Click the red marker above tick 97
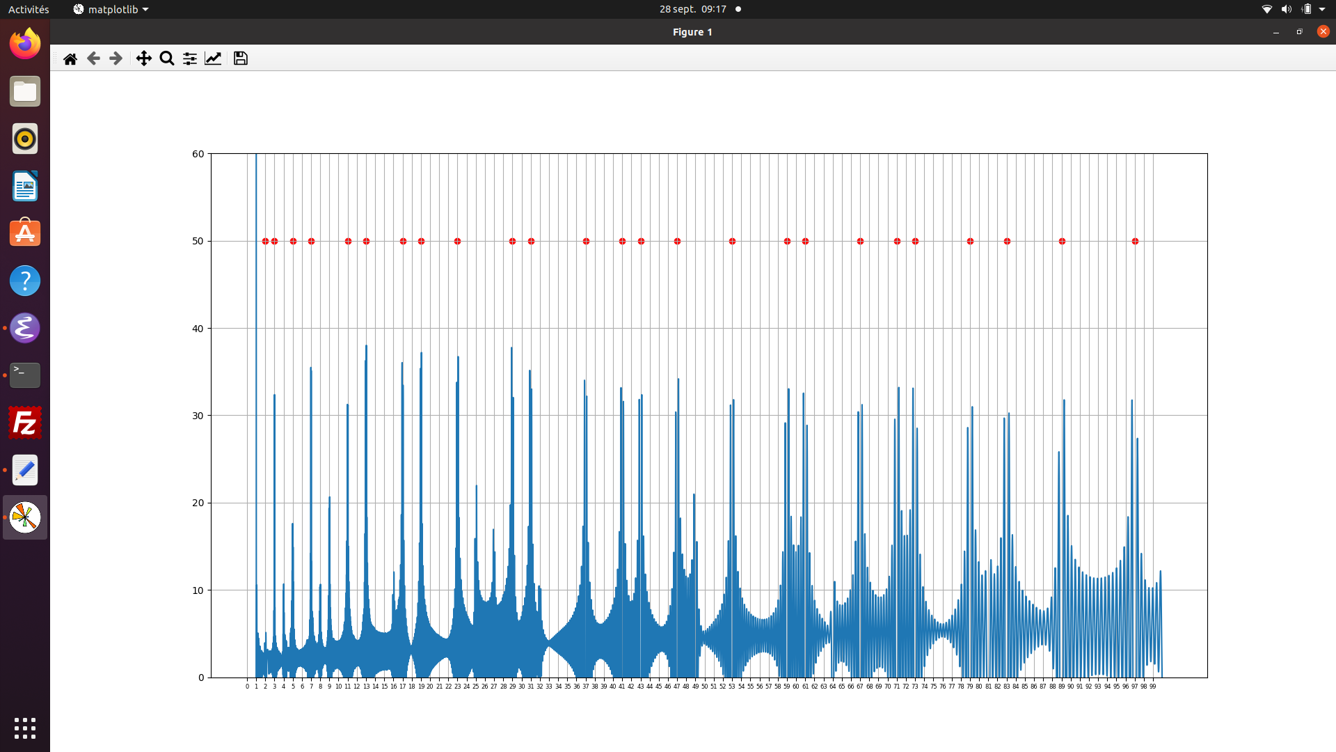Image resolution: width=1336 pixels, height=752 pixels. pos(1135,242)
